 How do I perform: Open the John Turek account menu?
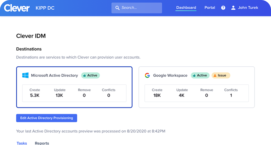tap(244, 8)
